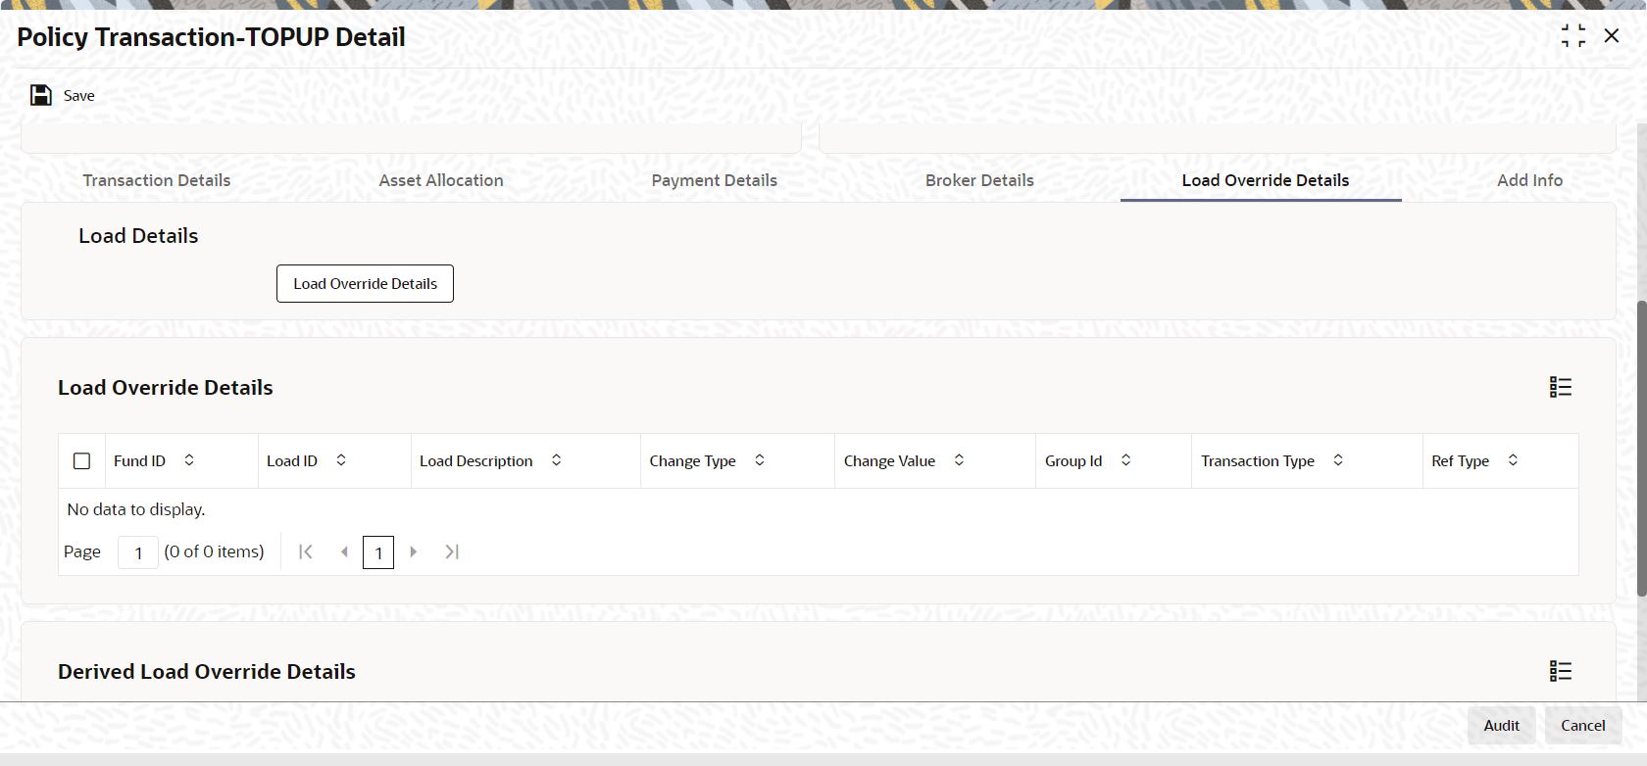This screenshot has height=766, width=1647.
Task: Click the Change Type column header text
Action: pos(692,460)
